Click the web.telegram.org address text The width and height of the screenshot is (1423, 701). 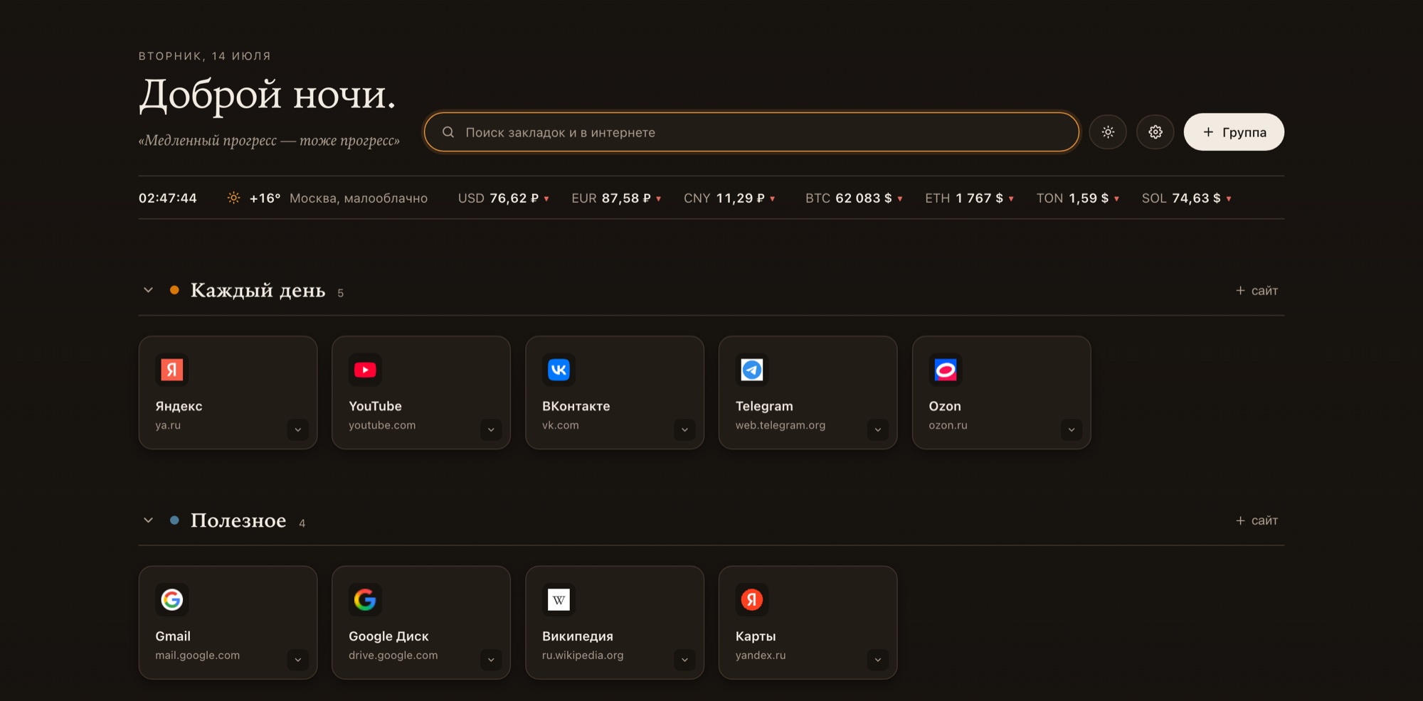[x=781, y=425]
